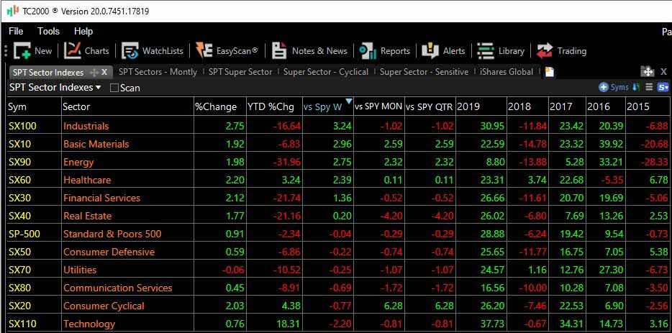The height and width of the screenshot is (333, 672).
Task: Open the File menu
Action: pos(16,31)
